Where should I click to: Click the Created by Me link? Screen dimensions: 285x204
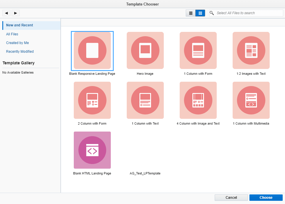pyautogui.click(x=17, y=43)
